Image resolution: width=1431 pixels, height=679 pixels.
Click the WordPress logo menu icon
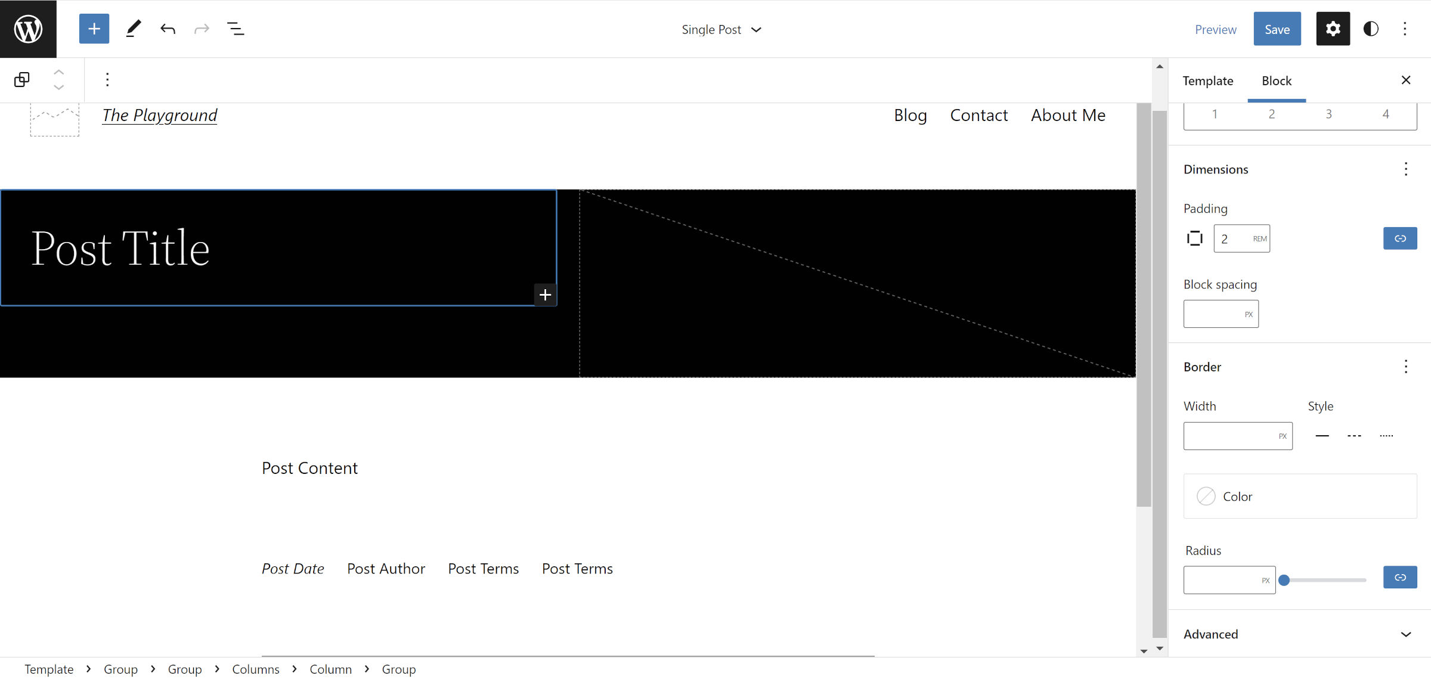click(28, 28)
